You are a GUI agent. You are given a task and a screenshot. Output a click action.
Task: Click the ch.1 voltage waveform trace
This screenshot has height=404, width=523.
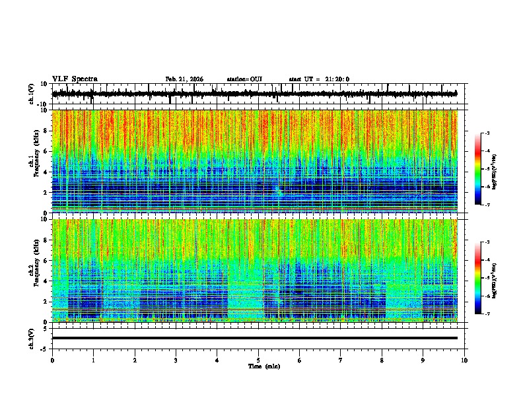click(x=254, y=94)
